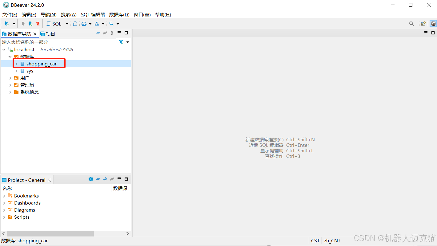The width and height of the screenshot is (437, 246).
Task: Select the localhost connection in navigator
Action: click(x=24, y=49)
